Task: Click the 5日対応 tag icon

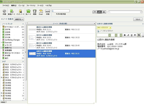Action: [4, 90]
